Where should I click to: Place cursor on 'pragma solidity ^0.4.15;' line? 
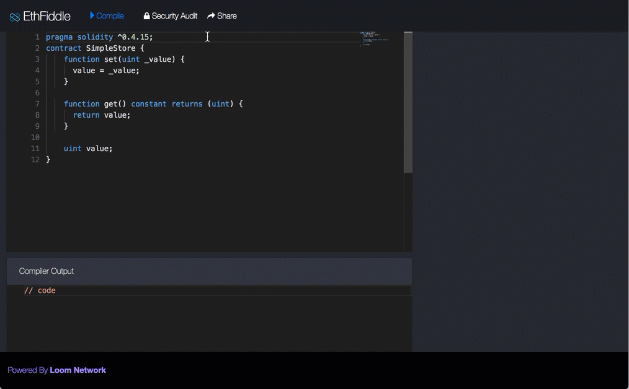pos(99,37)
